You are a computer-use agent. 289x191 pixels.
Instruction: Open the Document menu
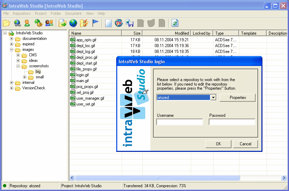point(73,13)
